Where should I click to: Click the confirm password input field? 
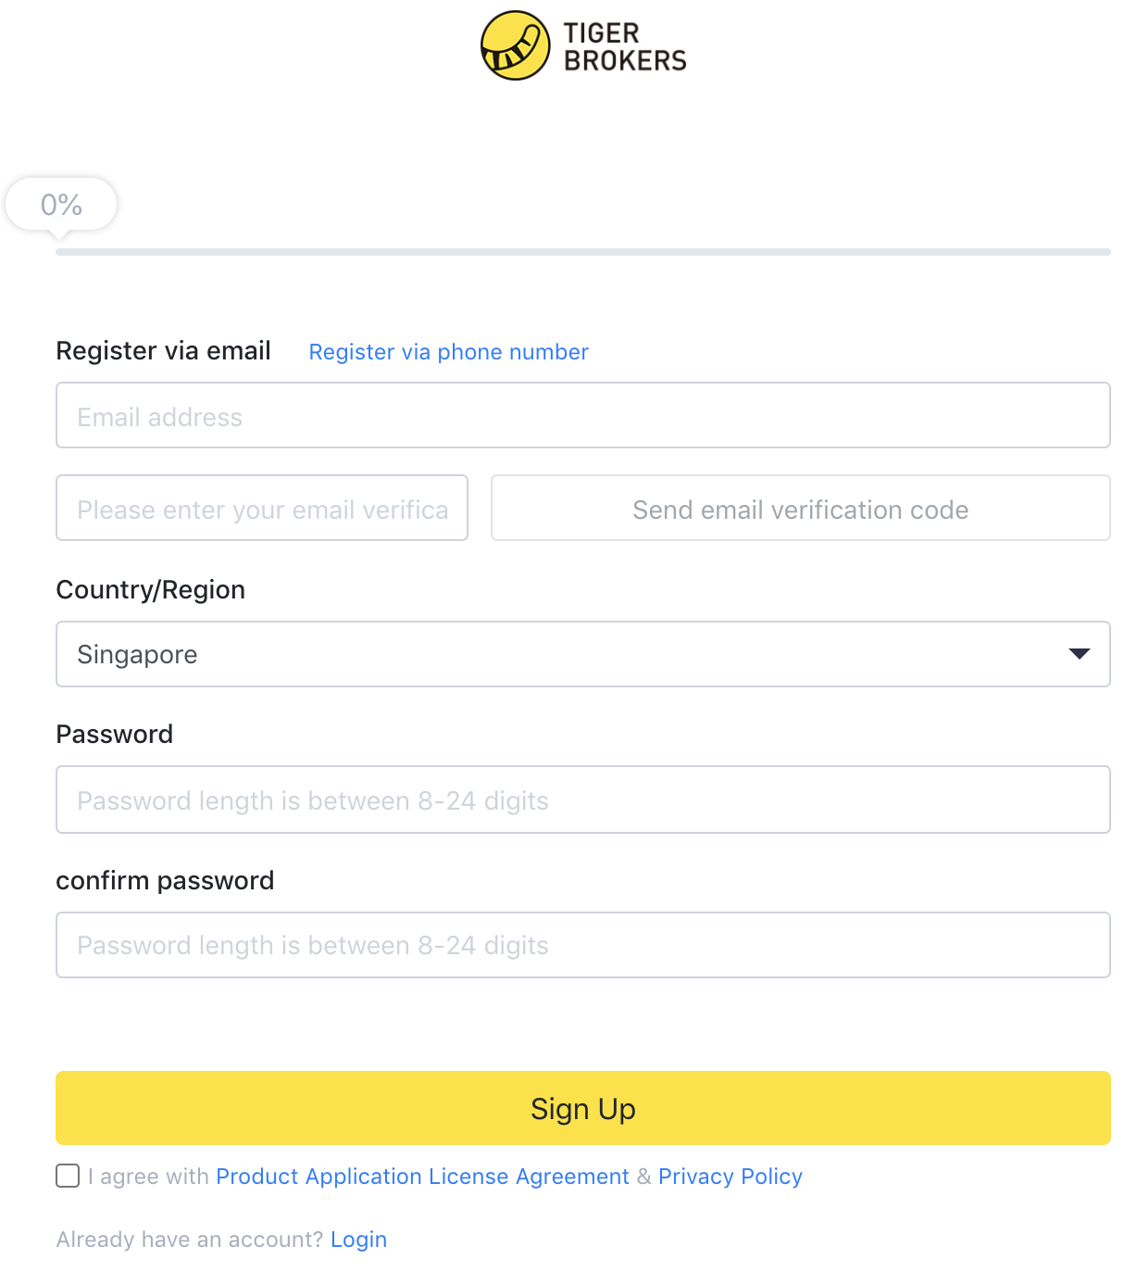(x=583, y=945)
